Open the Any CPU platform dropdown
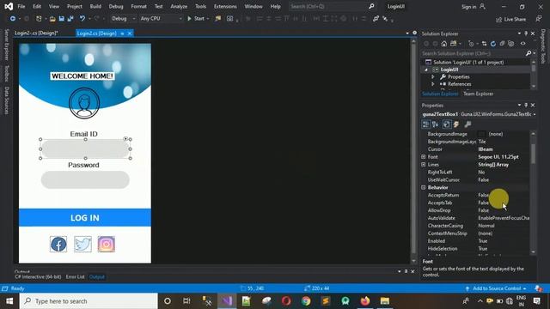550x309 pixels. pos(161,19)
